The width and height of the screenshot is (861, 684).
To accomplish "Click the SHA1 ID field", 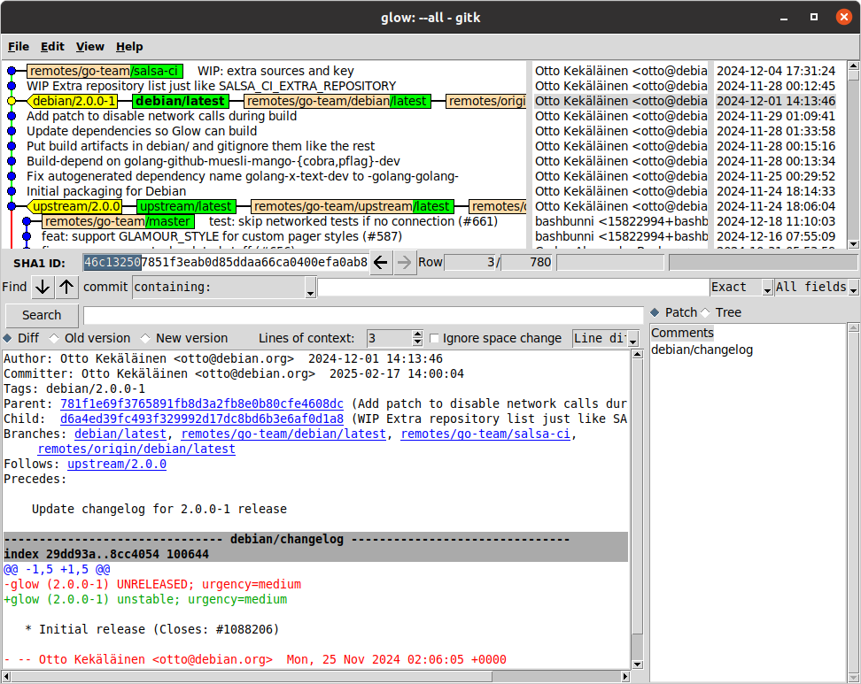I will click(226, 263).
